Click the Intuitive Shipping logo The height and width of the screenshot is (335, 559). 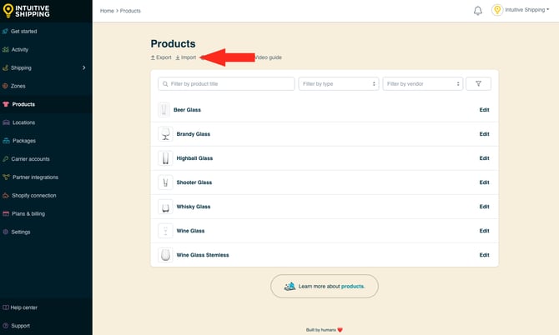point(27,11)
